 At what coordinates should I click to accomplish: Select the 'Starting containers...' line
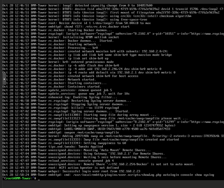coord(56,83)
